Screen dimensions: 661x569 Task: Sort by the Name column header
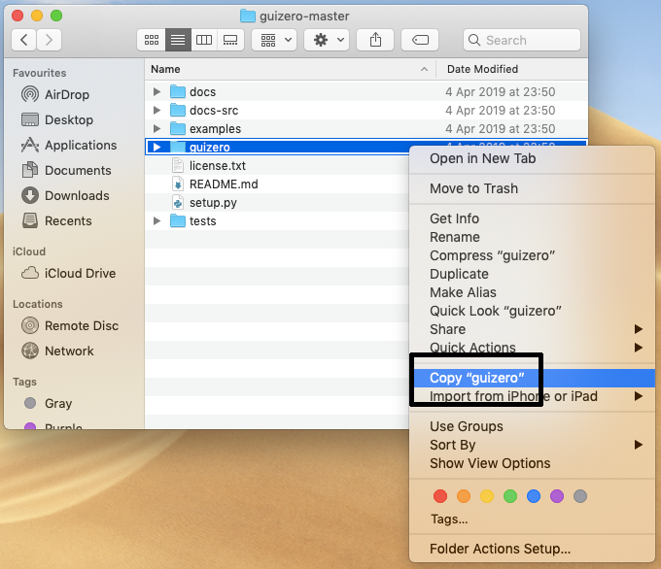(290, 69)
